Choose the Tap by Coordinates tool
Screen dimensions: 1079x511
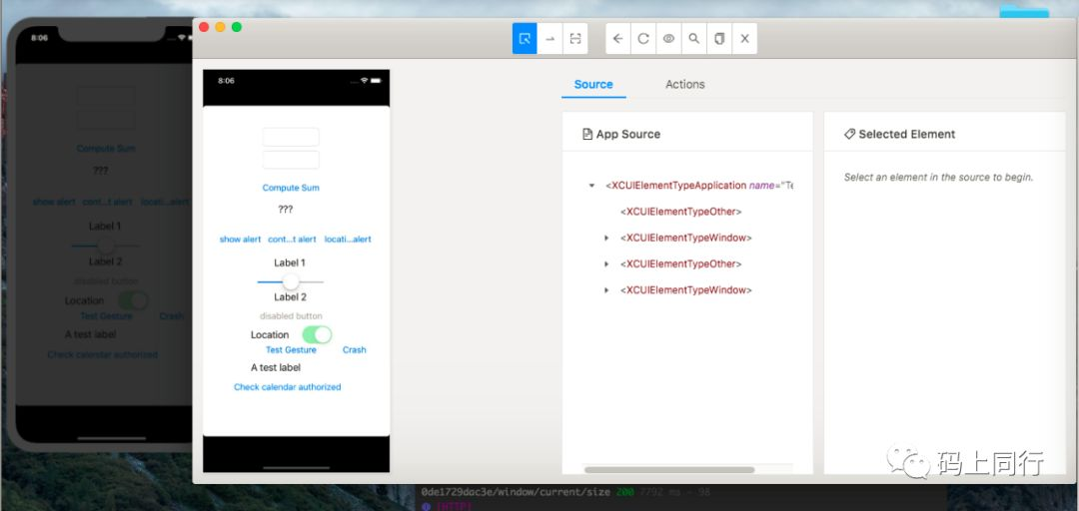[x=575, y=39]
